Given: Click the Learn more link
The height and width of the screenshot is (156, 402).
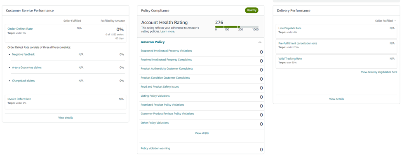Looking at the screenshot, I should (x=168, y=31).
